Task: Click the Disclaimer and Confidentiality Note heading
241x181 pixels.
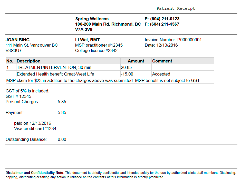Action: coord(34,173)
